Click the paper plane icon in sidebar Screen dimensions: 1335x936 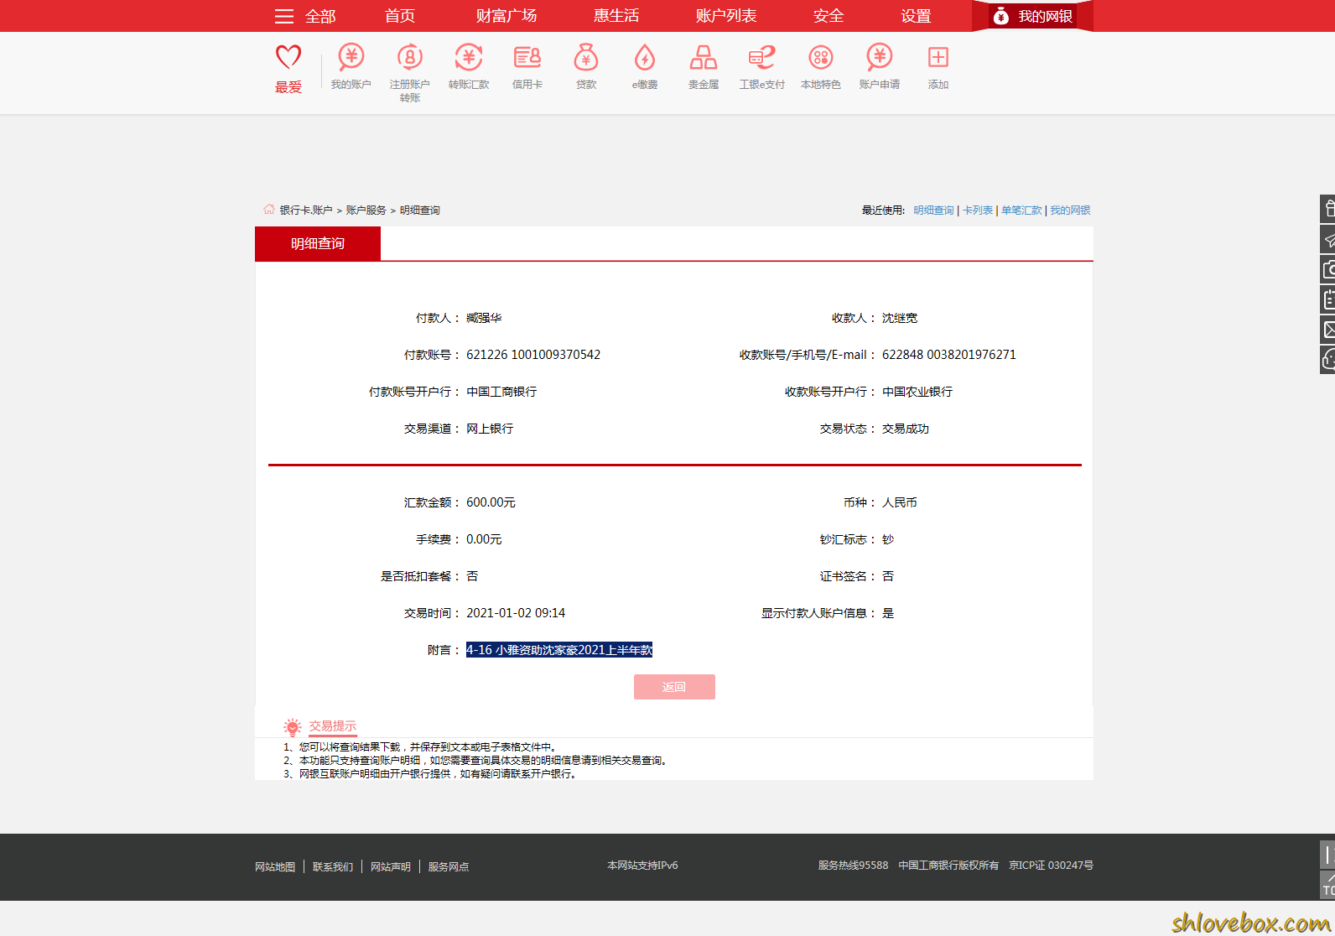(x=1328, y=239)
